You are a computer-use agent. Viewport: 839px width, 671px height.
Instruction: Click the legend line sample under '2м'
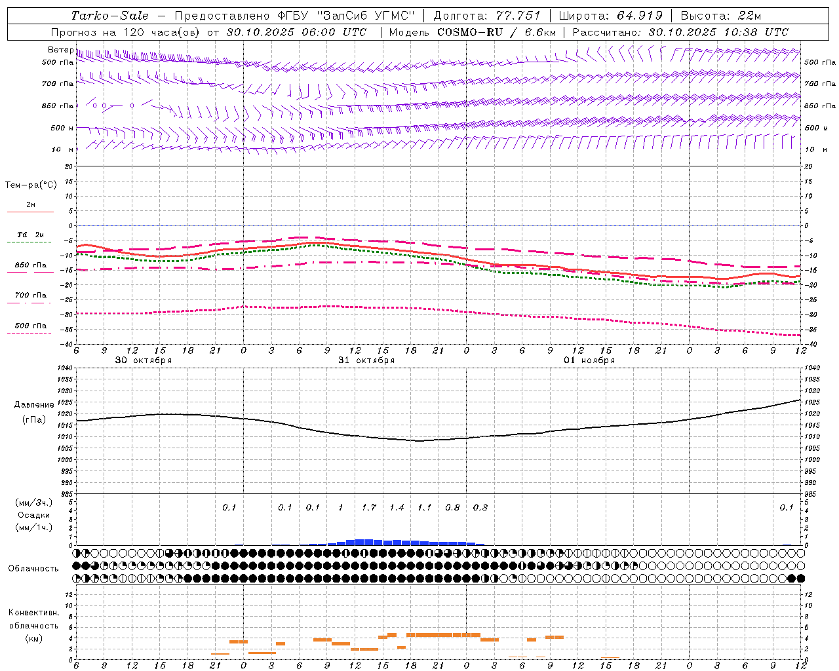click(x=30, y=212)
